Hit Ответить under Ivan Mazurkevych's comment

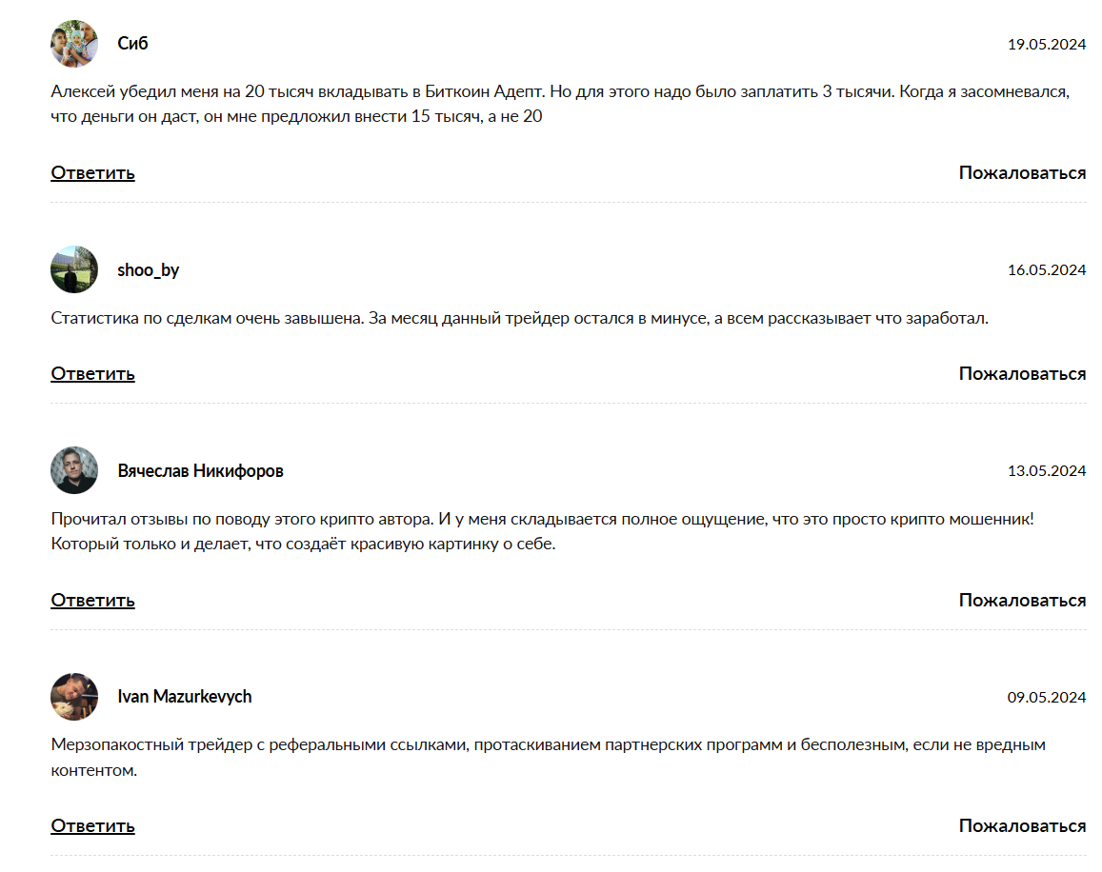tap(92, 825)
